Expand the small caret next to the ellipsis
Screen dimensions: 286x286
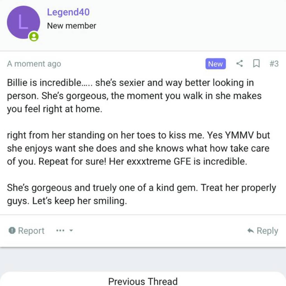[x=71, y=231]
